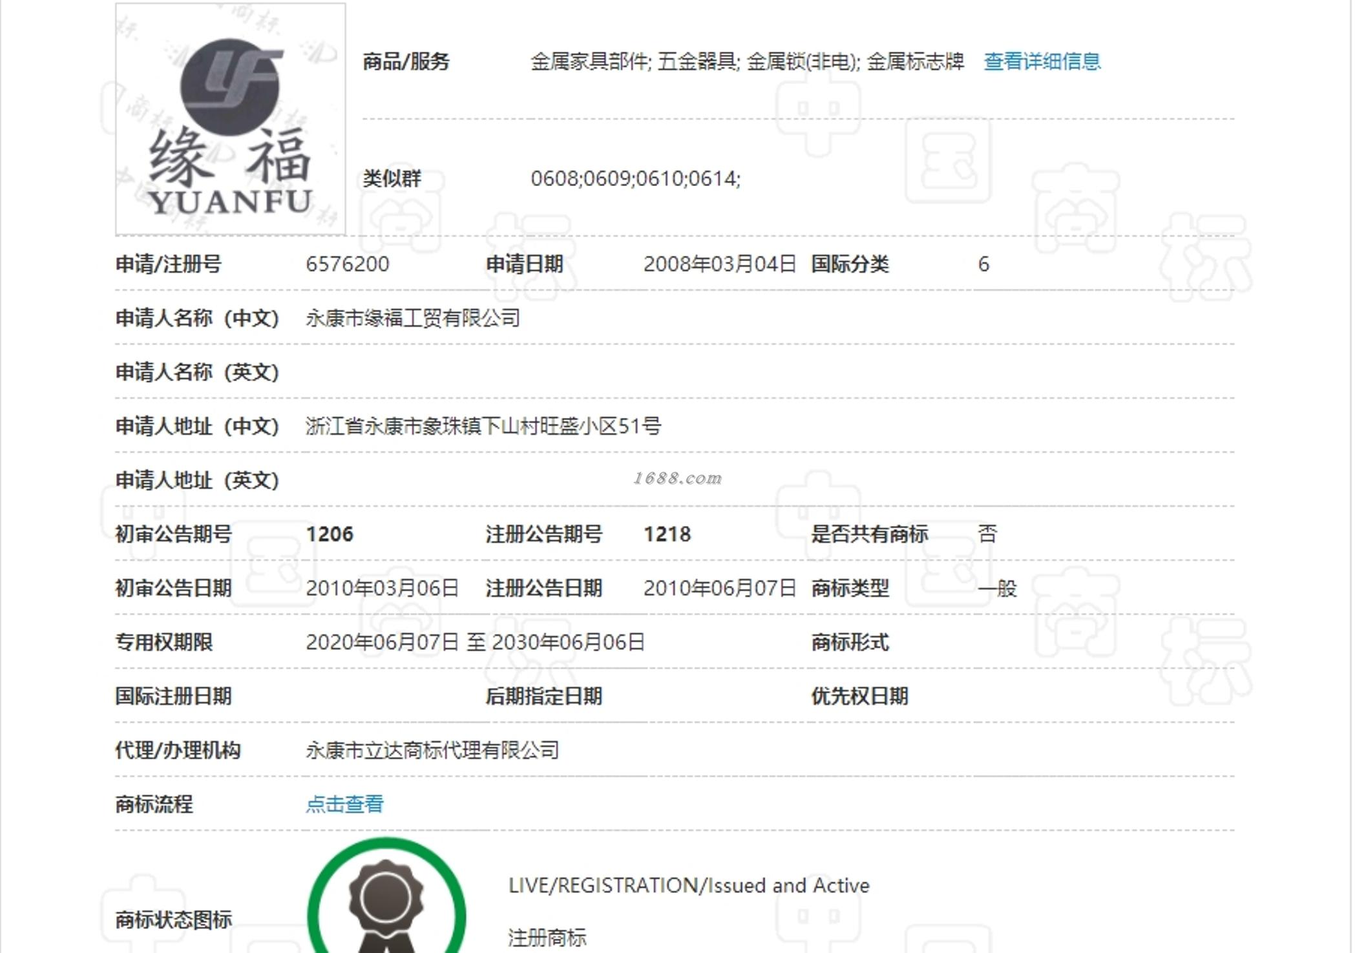Screen dimensions: 1355x953
Task: Click the application date 2008年03月04日
Action: click(x=719, y=264)
